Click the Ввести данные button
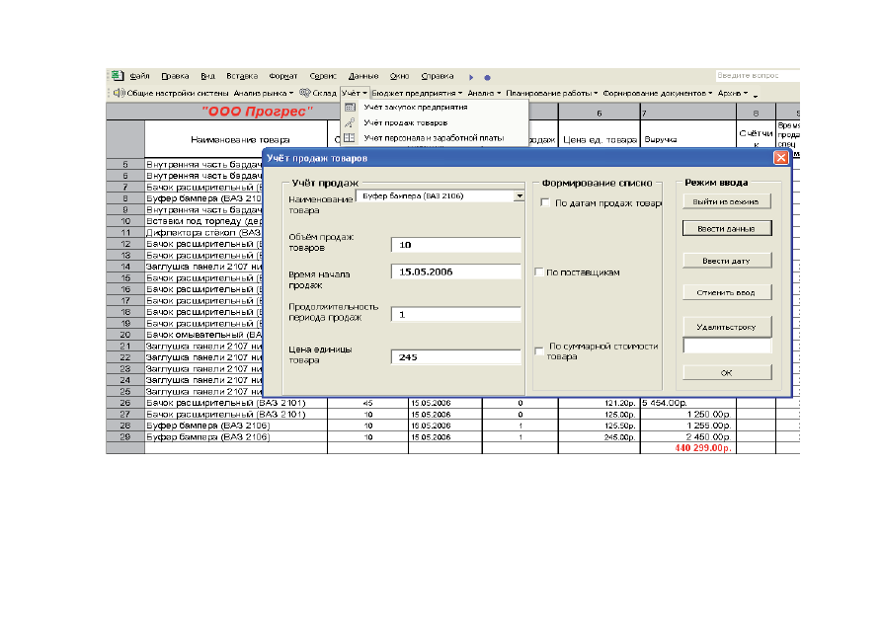Image resolution: width=882 pixels, height=621 pixels. [x=726, y=228]
